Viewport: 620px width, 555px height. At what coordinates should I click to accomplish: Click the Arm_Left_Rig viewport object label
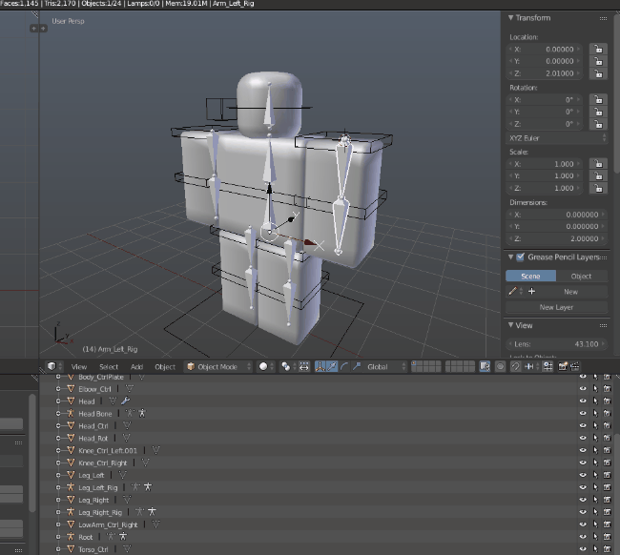pos(110,349)
